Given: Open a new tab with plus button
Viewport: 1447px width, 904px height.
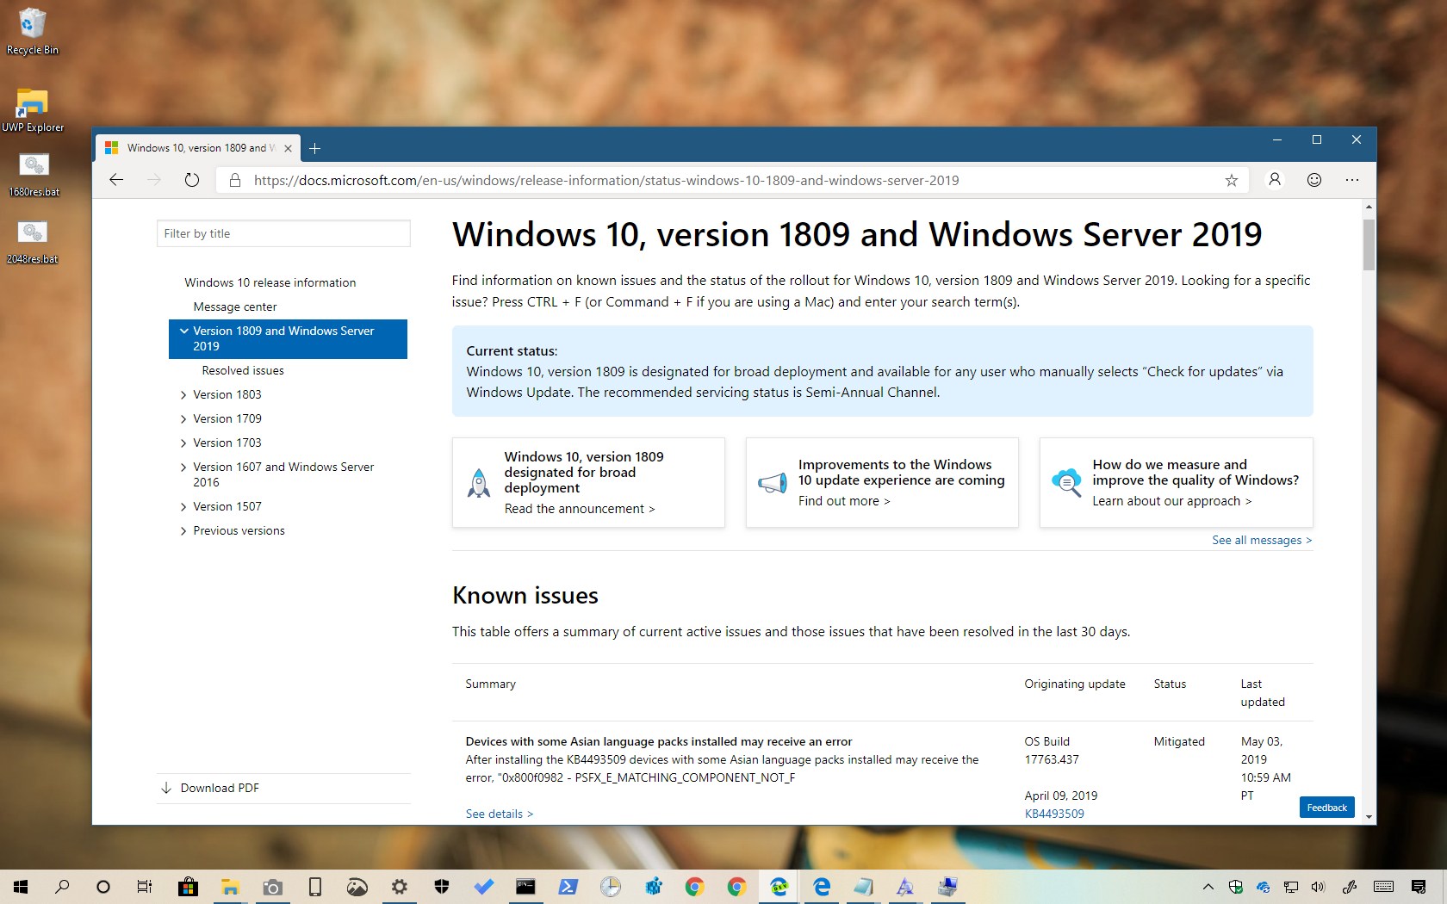Looking at the screenshot, I should pos(315,148).
